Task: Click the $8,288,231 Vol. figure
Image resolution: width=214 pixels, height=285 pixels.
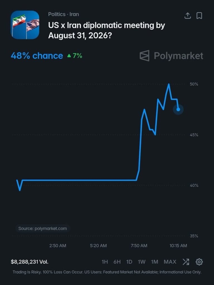Action: (30, 262)
